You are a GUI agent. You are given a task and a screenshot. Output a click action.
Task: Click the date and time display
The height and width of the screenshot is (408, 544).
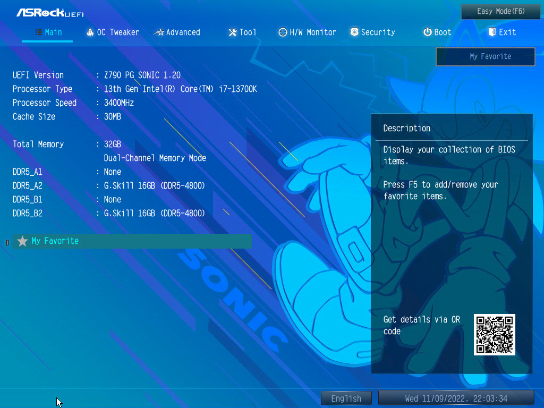coord(456,398)
